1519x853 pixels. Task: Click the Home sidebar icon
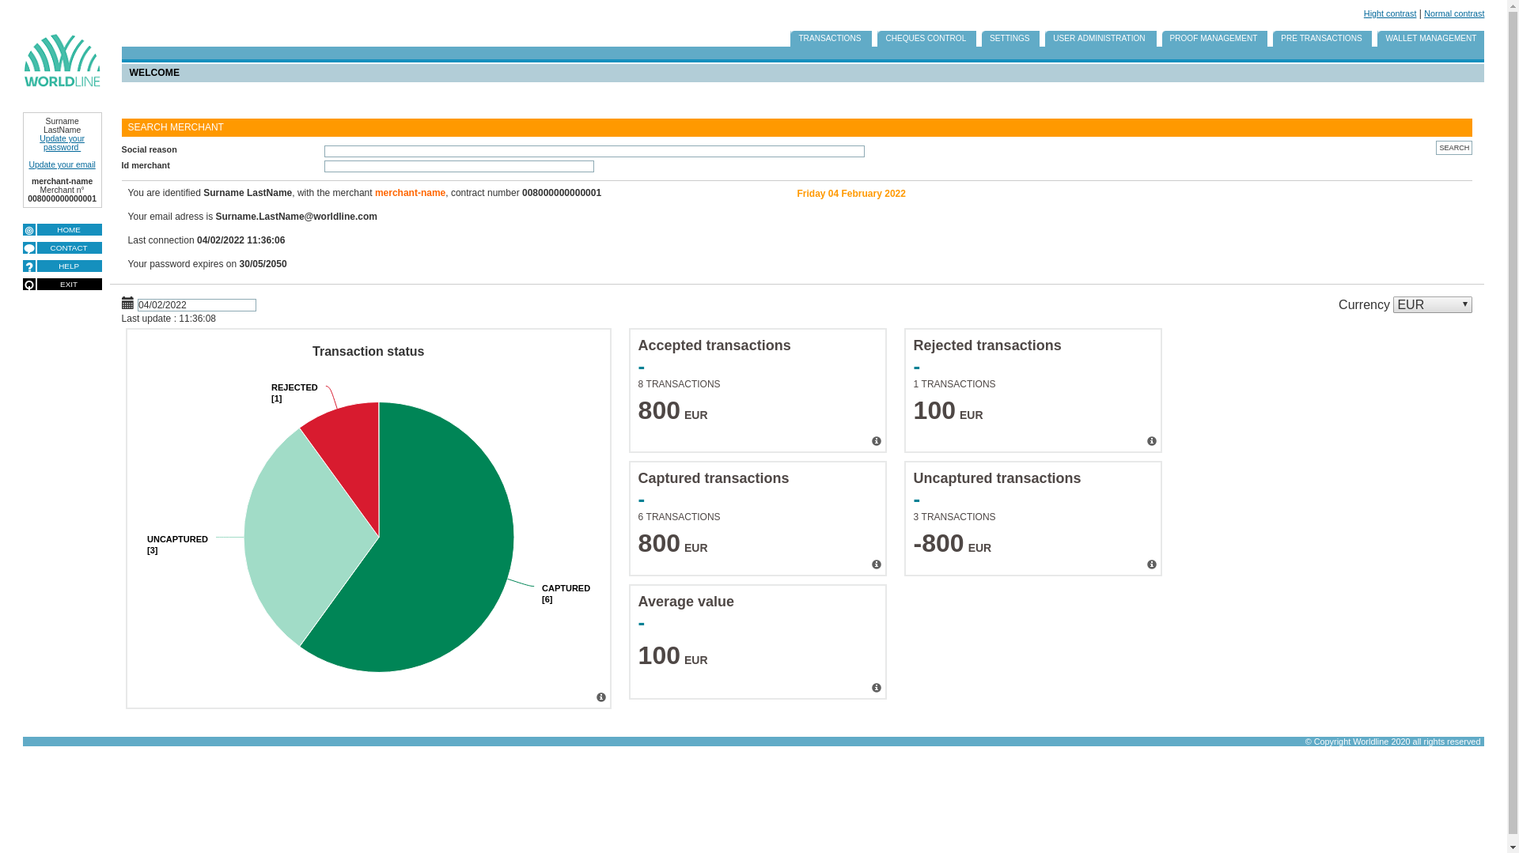(x=29, y=230)
